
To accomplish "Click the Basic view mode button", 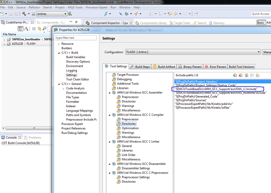I will click(x=261, y=23).
